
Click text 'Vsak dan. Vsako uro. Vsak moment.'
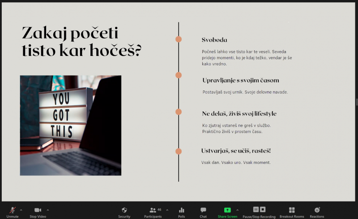pyautogui.click(x=236, y=163)
